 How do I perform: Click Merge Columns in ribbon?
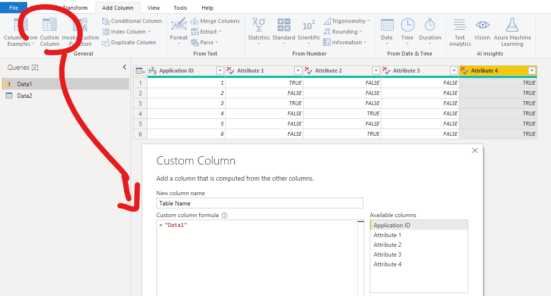coord(215,21)
